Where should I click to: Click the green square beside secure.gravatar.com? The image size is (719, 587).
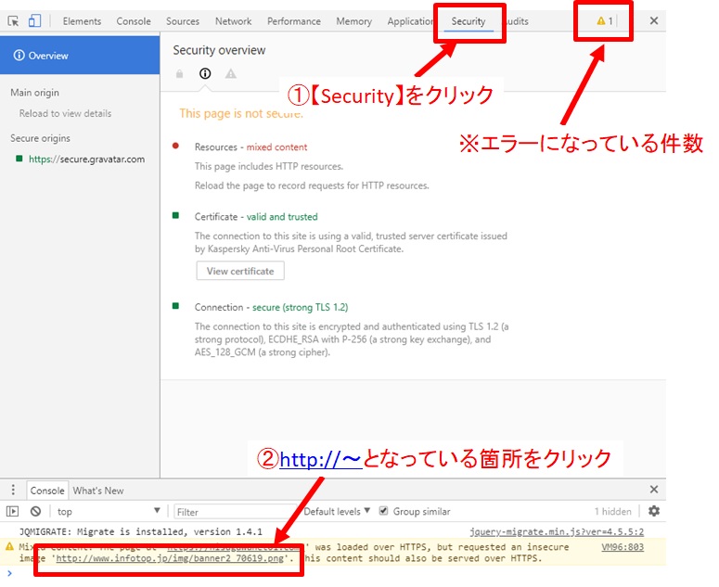pyautogui.click(x=19, y=159)
